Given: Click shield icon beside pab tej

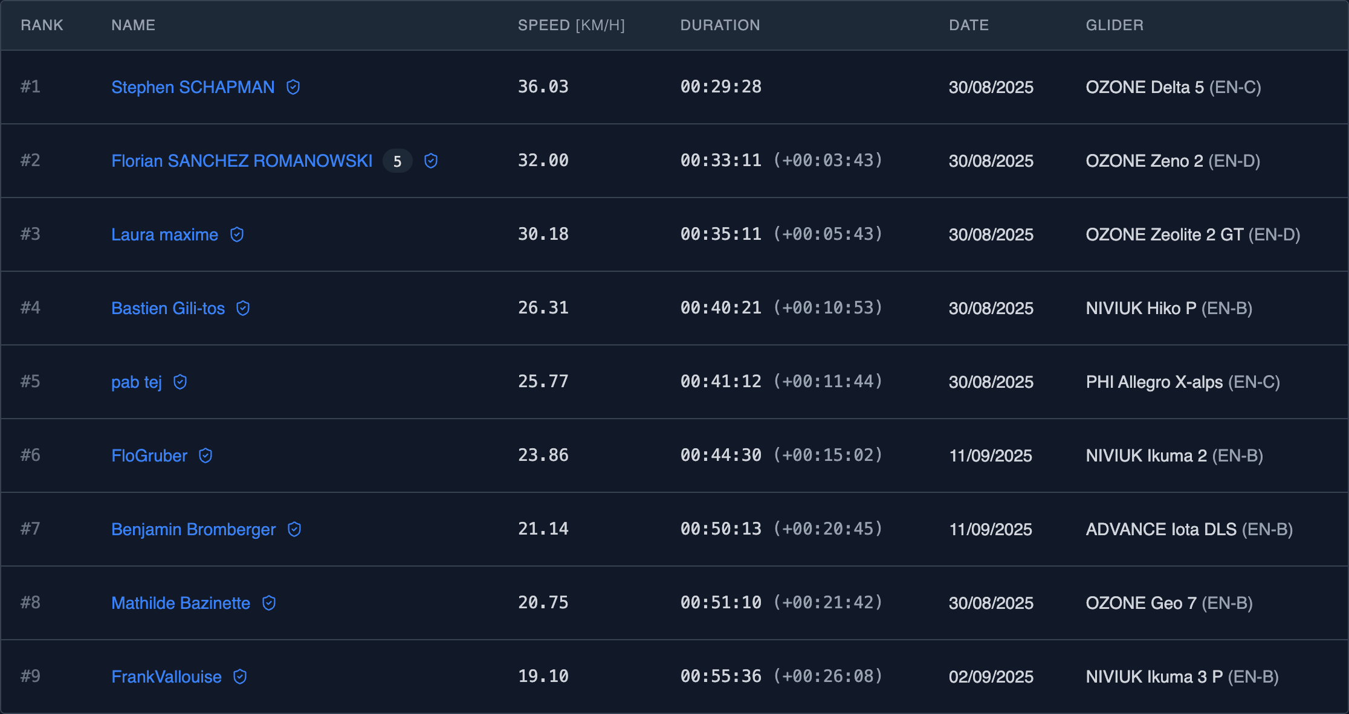Looking at the screenshot, I should (180, 382).
